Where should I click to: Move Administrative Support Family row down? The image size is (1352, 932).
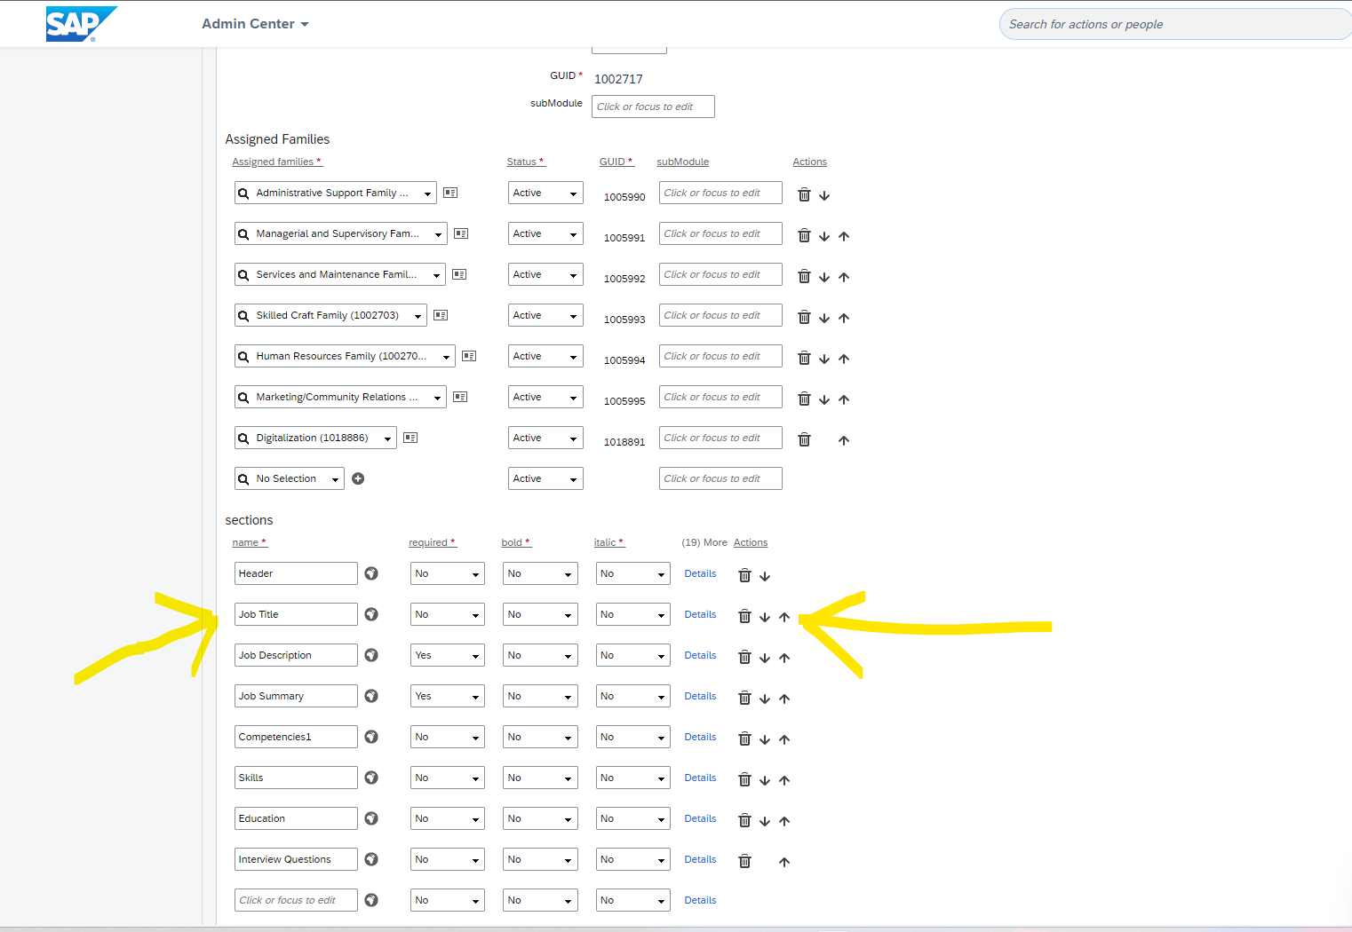coord(824,195)
